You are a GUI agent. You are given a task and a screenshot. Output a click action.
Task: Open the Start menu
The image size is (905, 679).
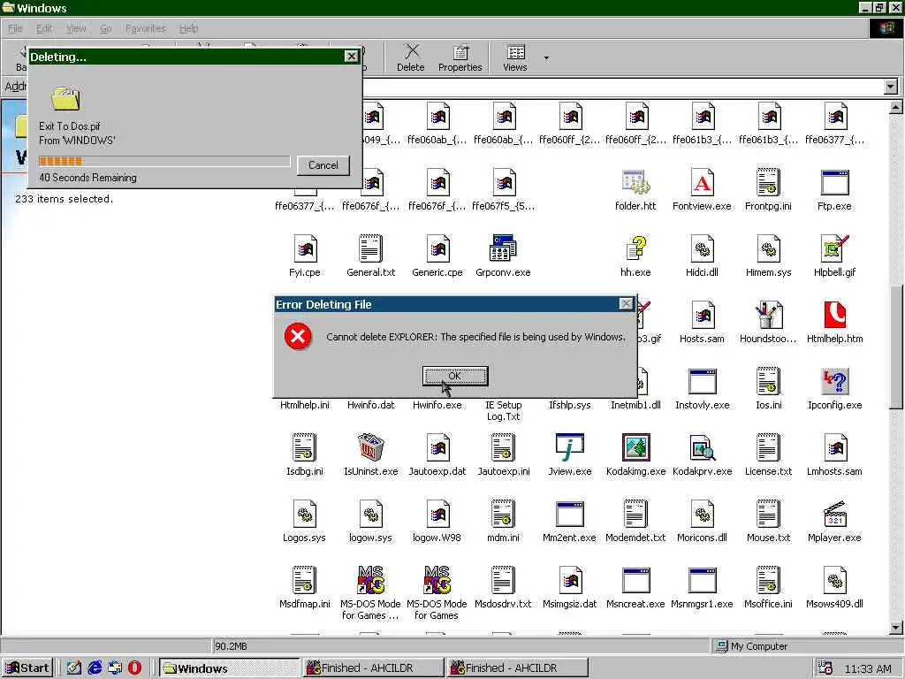27,668
